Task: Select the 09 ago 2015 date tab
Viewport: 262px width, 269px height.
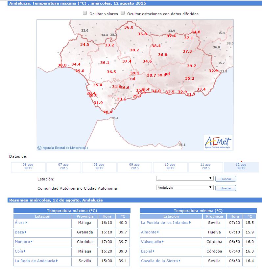Action: coord(135,167)
